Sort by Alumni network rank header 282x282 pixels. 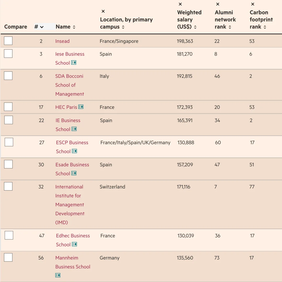[230, 27]
